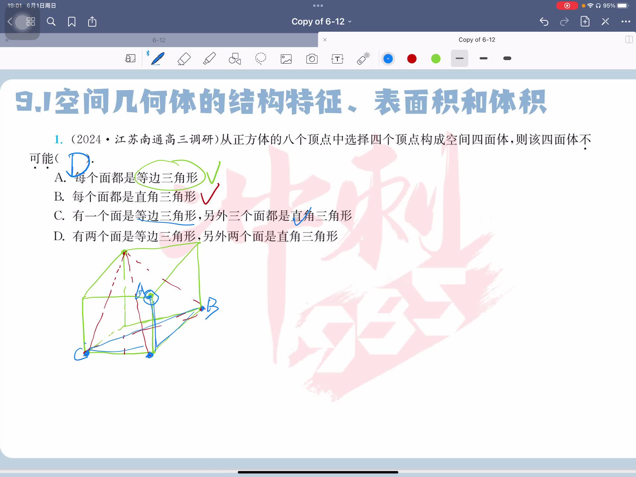This screenshot has width=636, height=477.
Task: Select the Lasso selection tool
Action: [x=261, y=59]
